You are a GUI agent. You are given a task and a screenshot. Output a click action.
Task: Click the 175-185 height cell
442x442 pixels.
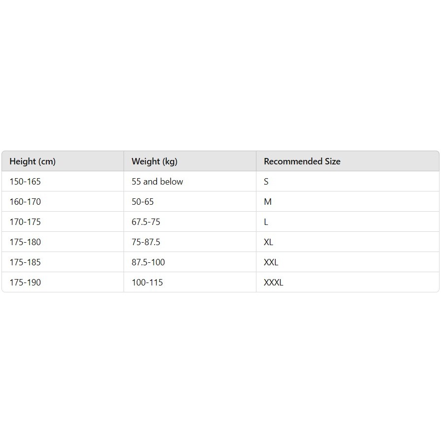pos(63,262)
